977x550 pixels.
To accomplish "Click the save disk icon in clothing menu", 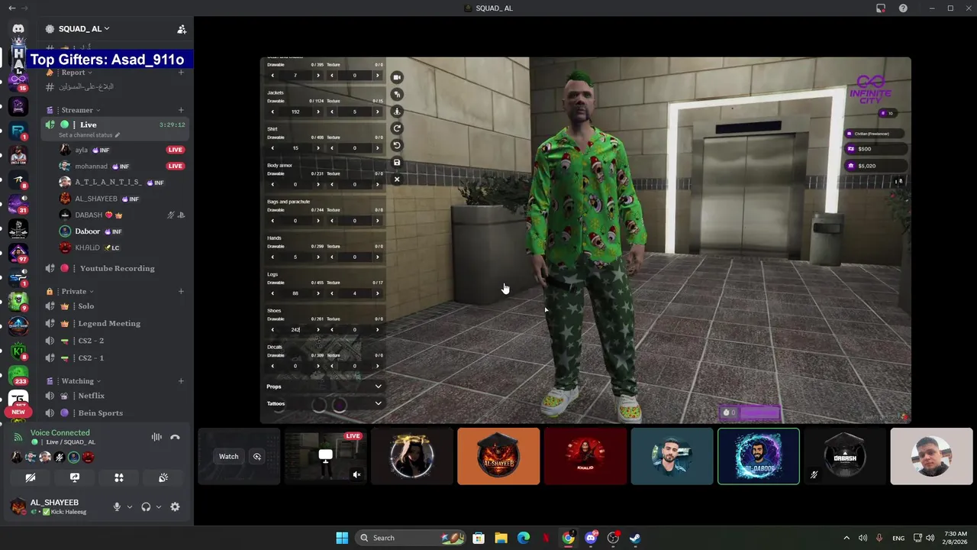I will click(x=397, y=162).
